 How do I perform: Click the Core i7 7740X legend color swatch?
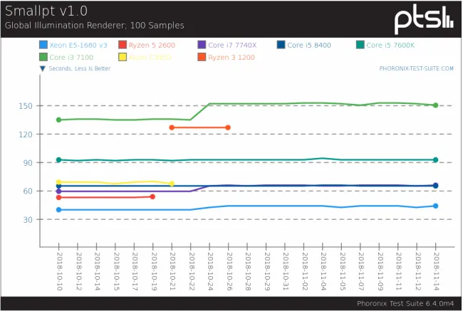pos(202,45)
